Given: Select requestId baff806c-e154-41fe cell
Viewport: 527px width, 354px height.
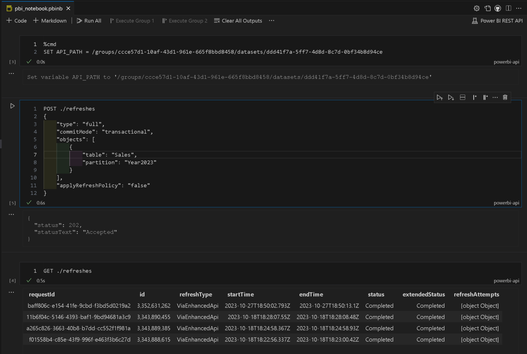Looking at the screenshot, I should [x=79, y=306].
